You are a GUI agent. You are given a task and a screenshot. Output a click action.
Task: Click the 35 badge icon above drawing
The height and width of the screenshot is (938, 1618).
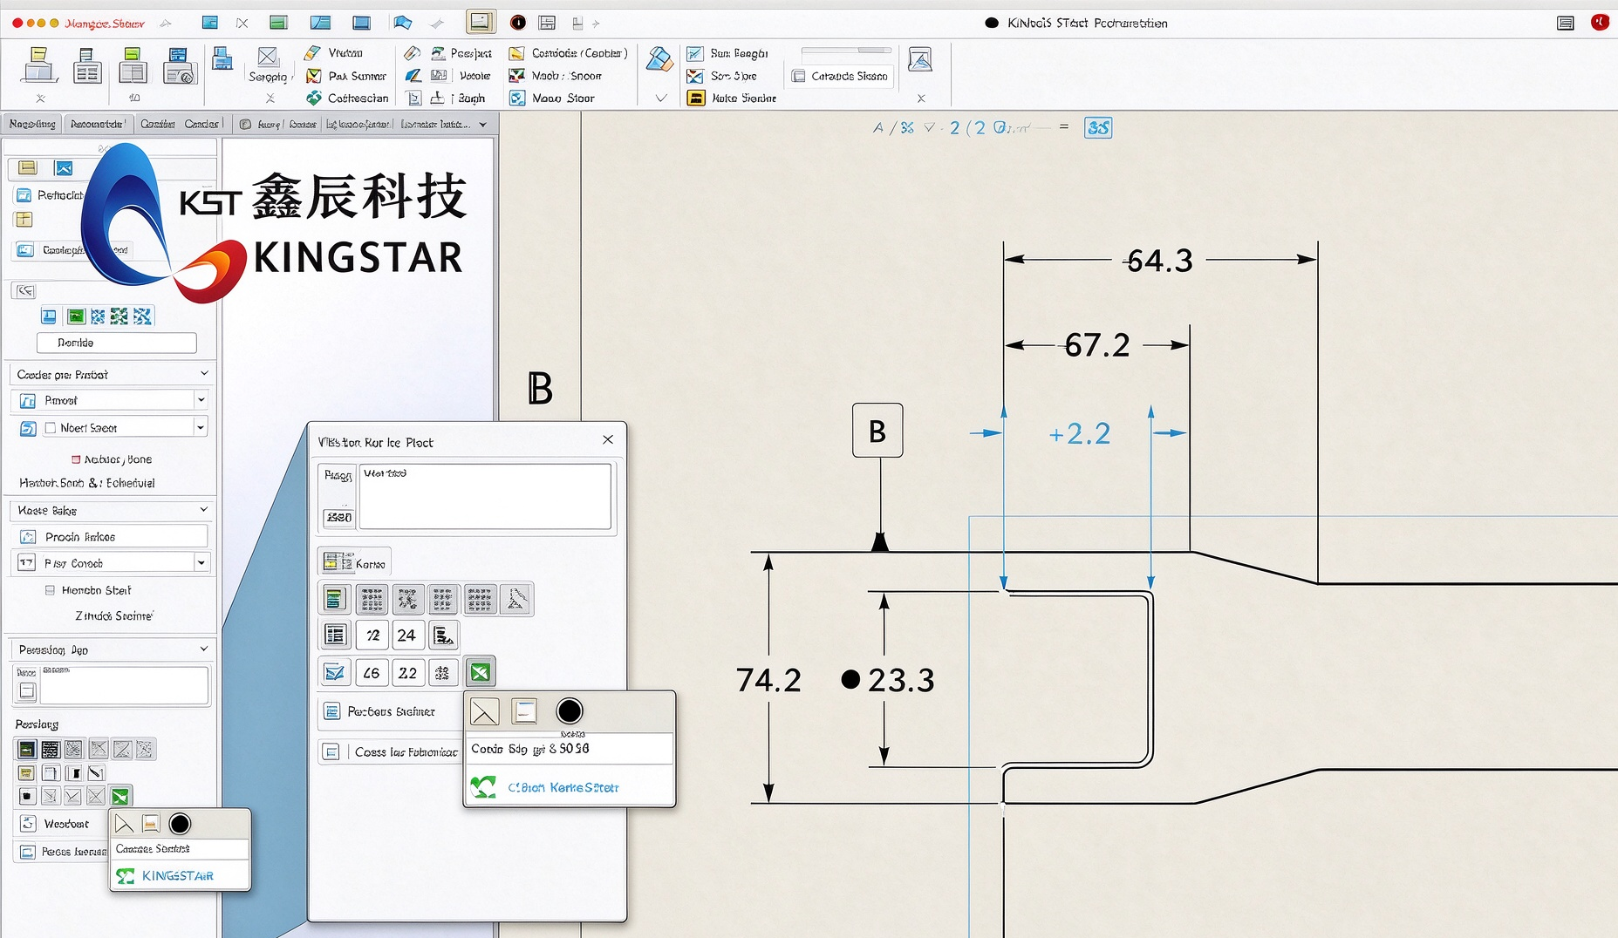click(1098, 128)
